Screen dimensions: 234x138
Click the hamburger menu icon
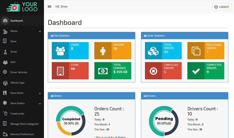49,6
